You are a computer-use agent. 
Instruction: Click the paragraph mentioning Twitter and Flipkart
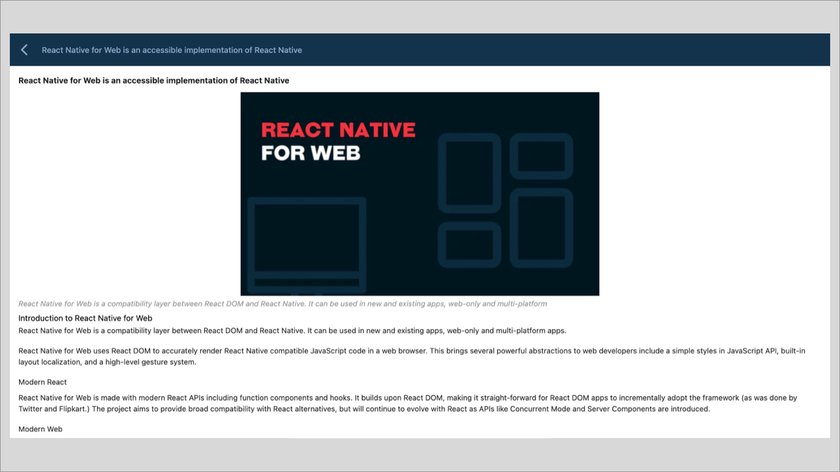pyautogui.click(x=408, y=403)
